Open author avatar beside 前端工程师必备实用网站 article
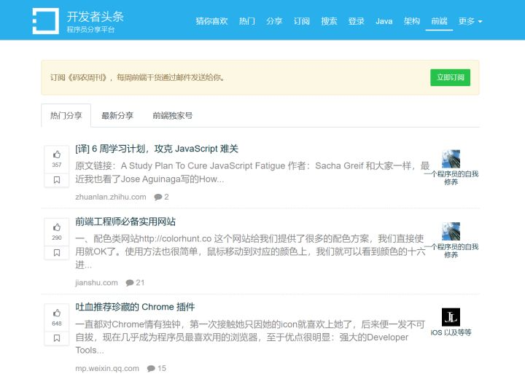The image size is (525, 379). [451, 231]
